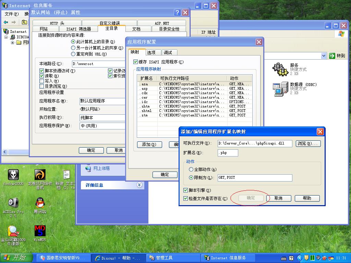
Task: Click the yellow shield tray icon
Action: click(306, 258)
